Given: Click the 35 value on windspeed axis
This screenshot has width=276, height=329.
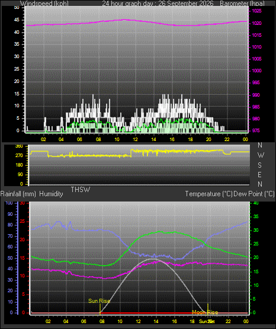Looking at the screenshot, I should point(17,44).
